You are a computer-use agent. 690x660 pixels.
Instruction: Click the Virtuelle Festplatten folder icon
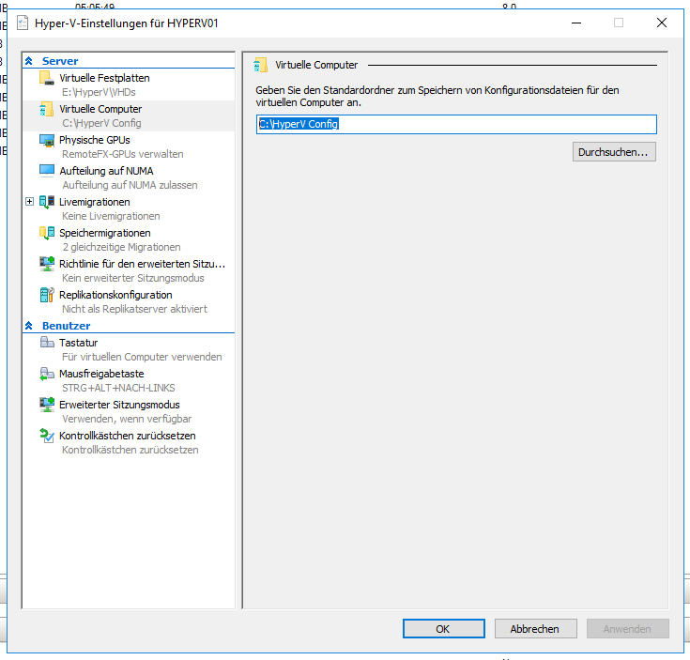pos(47,78)
